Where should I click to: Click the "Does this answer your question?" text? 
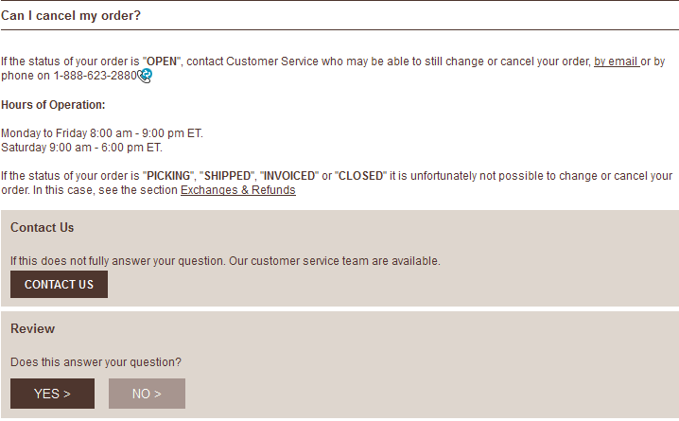tap(96, 362)
